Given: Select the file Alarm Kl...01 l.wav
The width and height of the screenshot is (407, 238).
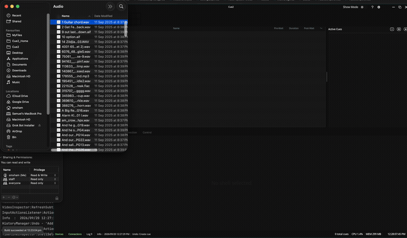Looking at the screenshot, I should pyautogui.click(x=89, y=115).
